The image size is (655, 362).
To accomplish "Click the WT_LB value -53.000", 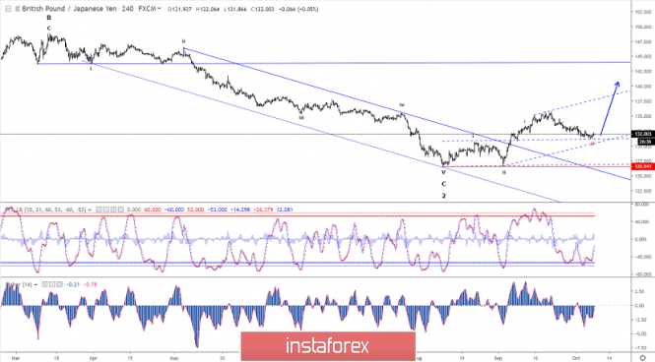I will coord(218,210).
